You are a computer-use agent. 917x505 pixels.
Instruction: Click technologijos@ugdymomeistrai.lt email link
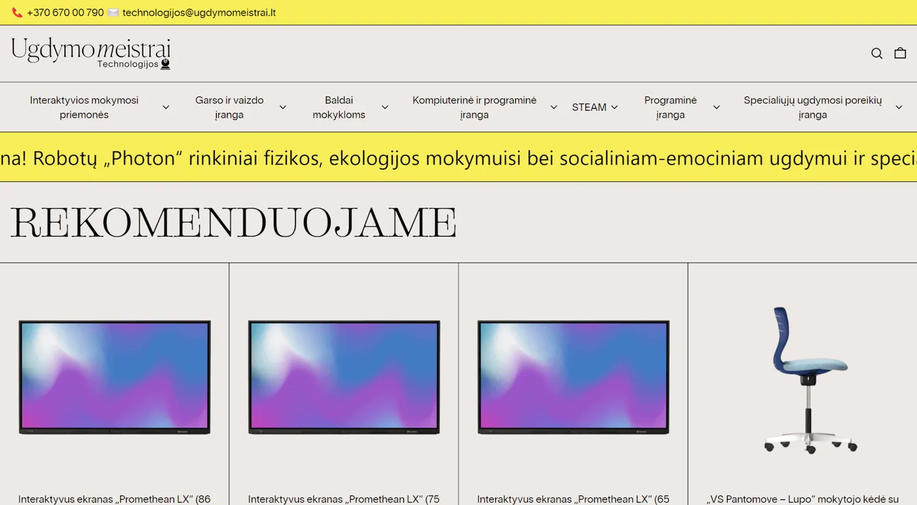(199, 12)
